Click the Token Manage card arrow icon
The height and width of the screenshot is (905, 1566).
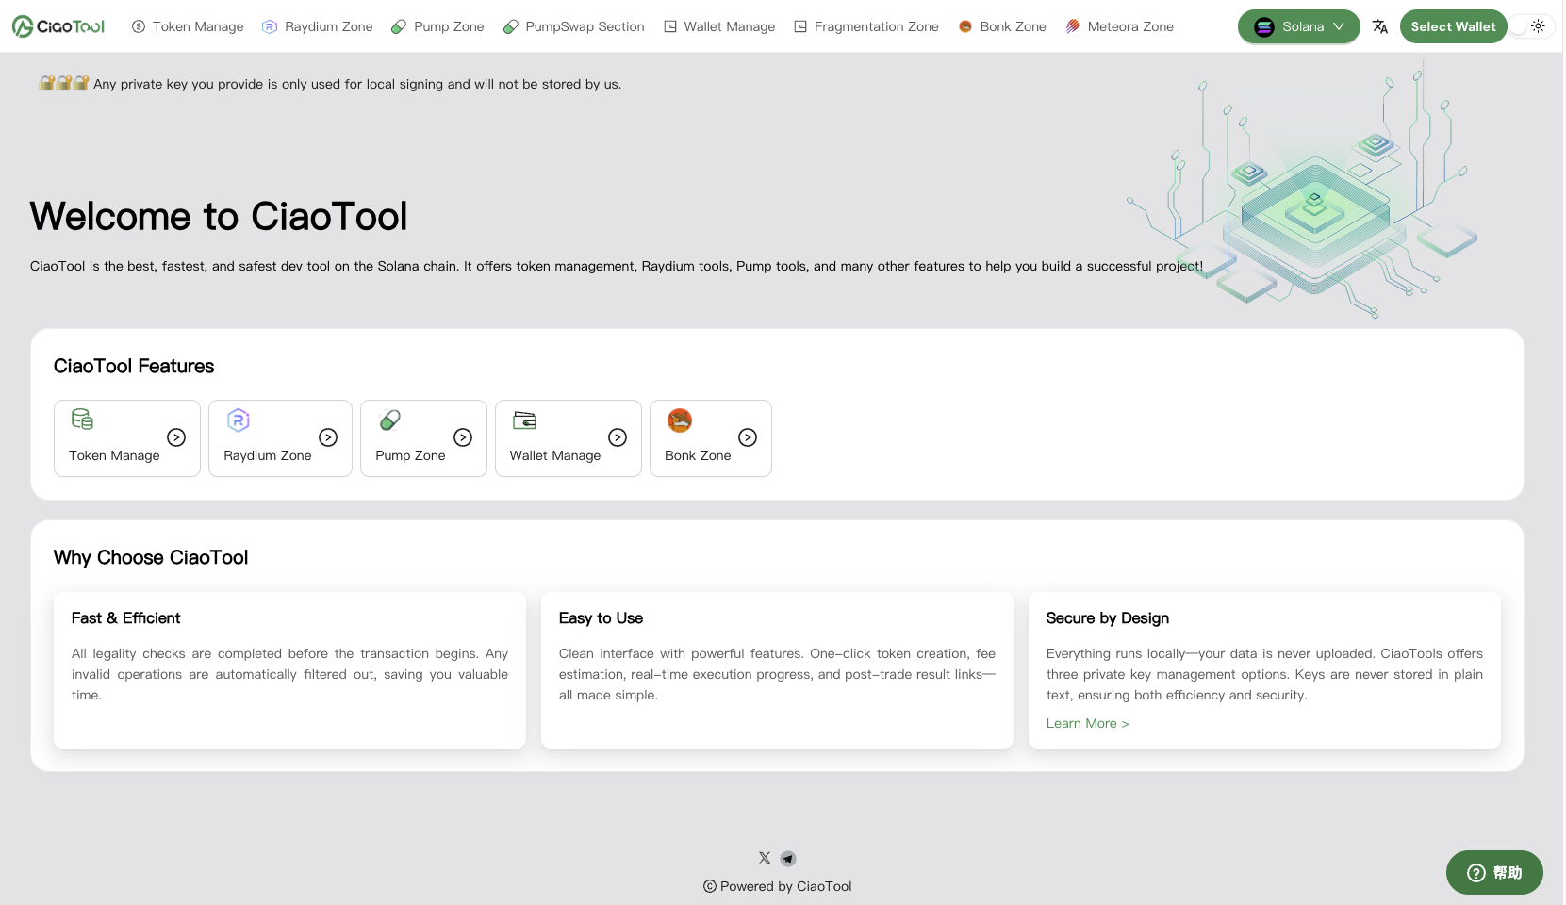(x=176, y=437)
